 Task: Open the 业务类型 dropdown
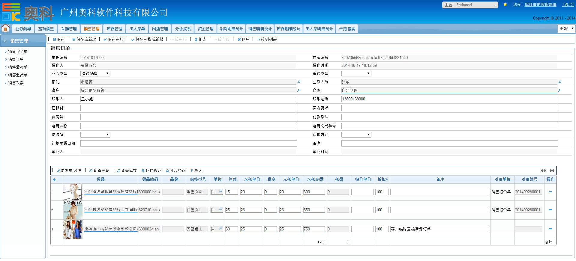pyautogui.click(x=95, y=73)
